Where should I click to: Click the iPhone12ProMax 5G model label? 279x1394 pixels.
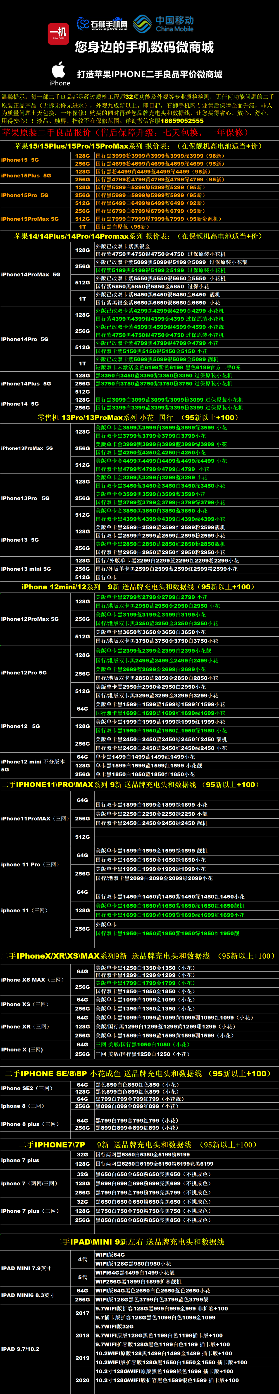click(30, 619)
